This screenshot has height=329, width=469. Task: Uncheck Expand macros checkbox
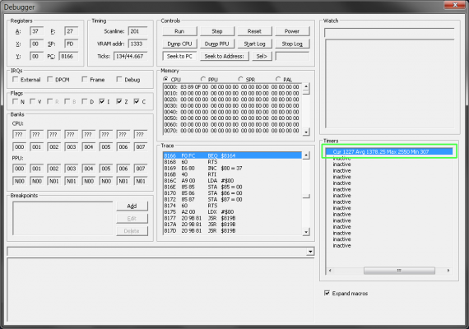point(327,293)
